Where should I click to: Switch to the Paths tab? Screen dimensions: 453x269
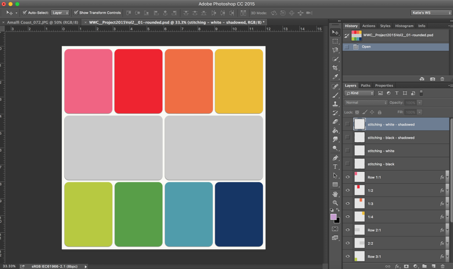coord(365,85)
